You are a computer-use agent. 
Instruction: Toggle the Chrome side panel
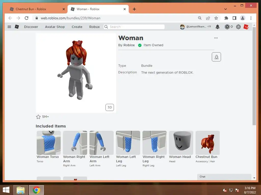234,18
